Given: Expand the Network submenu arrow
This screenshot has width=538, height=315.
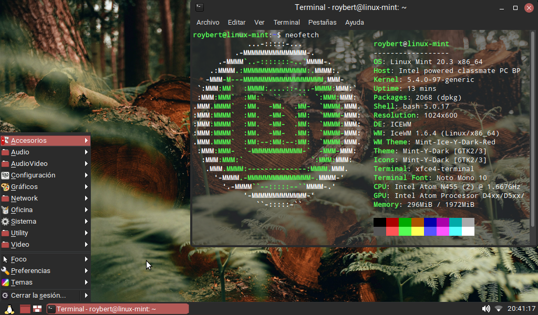Looking at the screenshot, I should click(86, 198).
